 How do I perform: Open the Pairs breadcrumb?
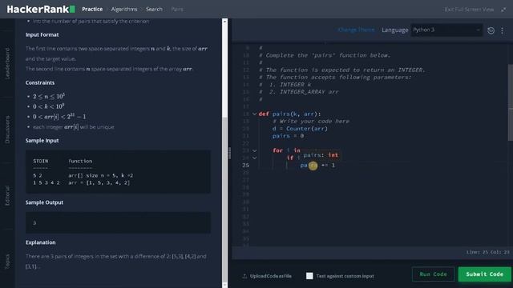pyautogui.click(x=177, y=9)
